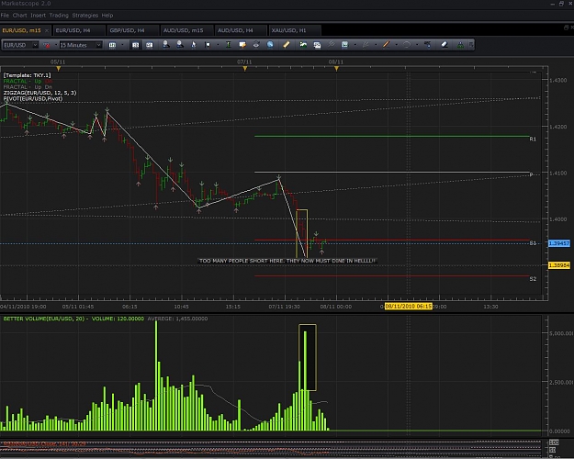The image size is (574, 459).
Task: Click the yellow pencil edit icon
Action: tap(286, 45)
